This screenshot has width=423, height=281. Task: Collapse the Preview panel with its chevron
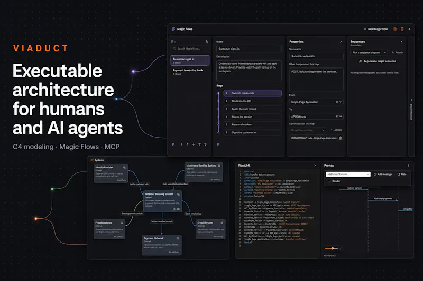(408, 166)
